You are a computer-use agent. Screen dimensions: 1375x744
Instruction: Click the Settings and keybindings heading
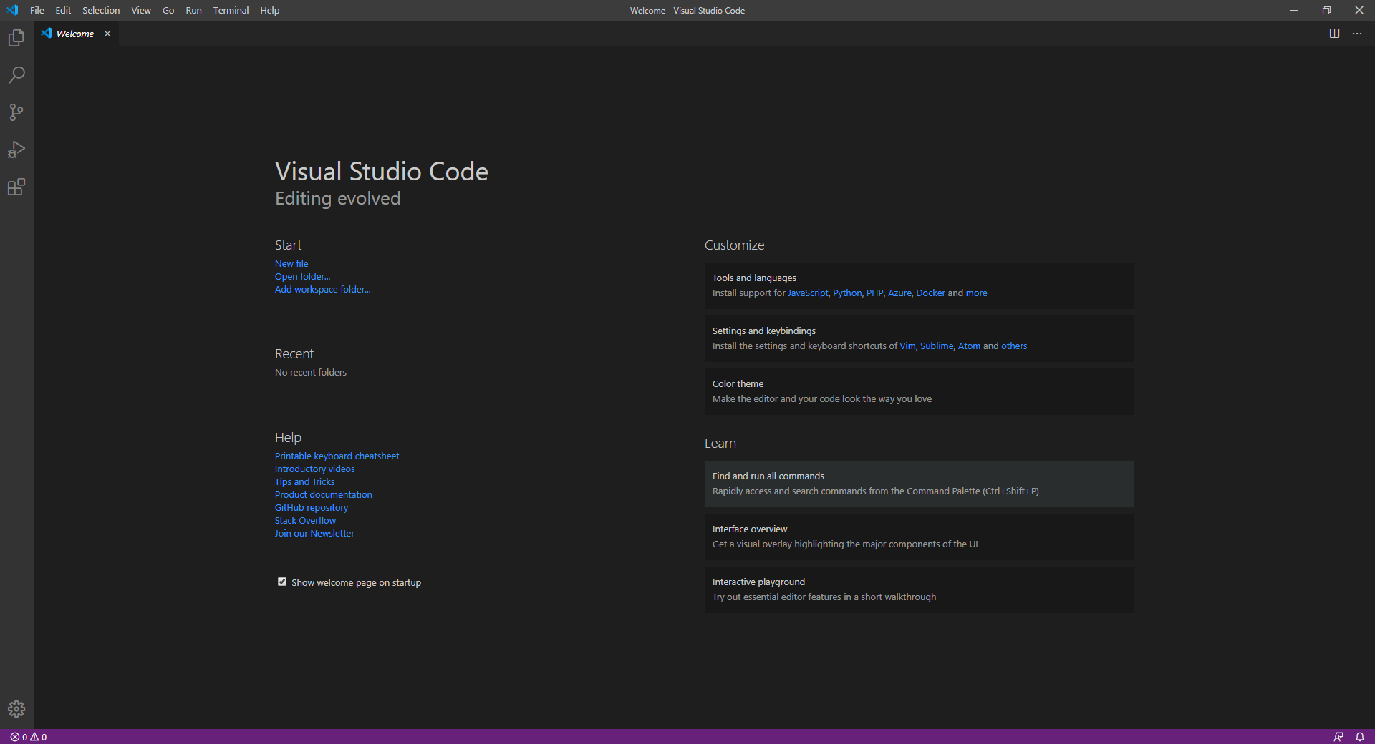pyautogui.click(x=764, y=331)
